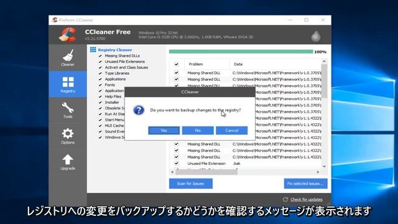
Task: Toggle ActiveX and Class Issues option
Action: coord(100,68)
